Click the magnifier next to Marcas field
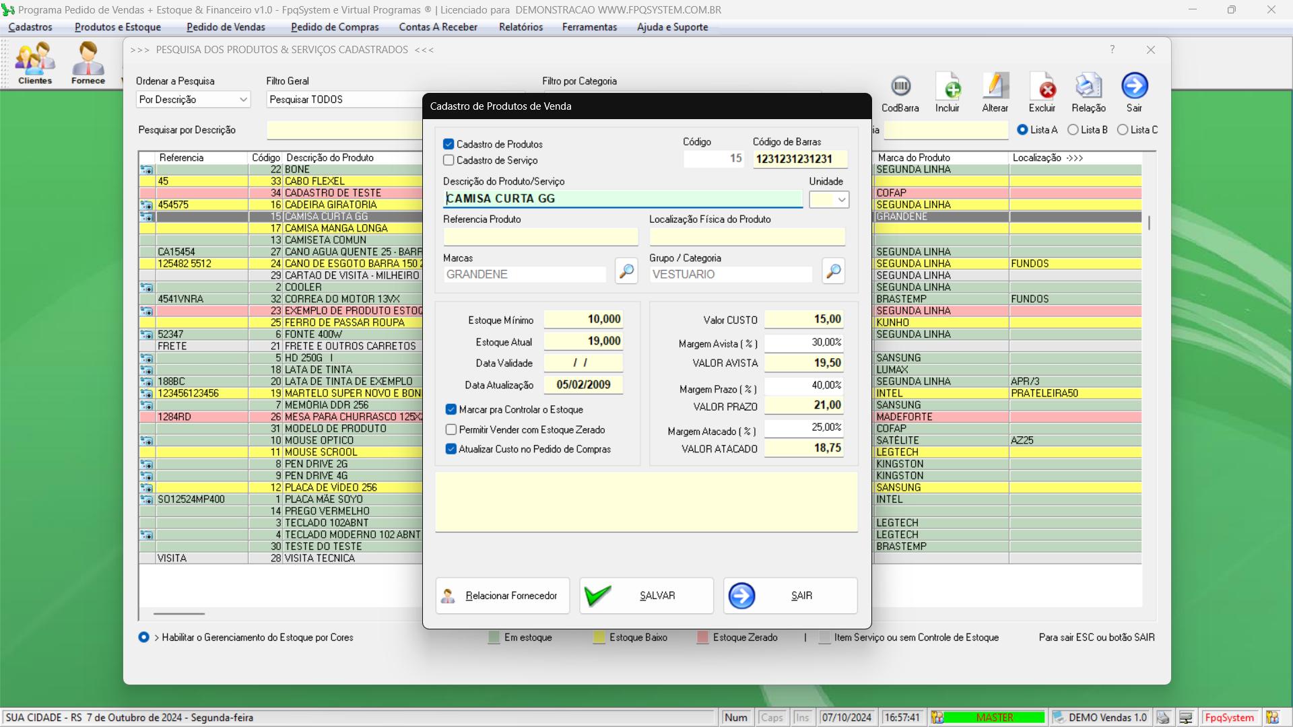The height and width of the screenshot is (727, 1293). click(x=626, y=271)
